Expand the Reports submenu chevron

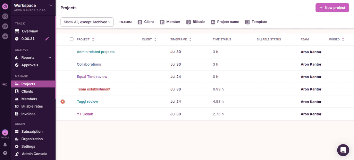pyautogui.click(x=50, y=58)
